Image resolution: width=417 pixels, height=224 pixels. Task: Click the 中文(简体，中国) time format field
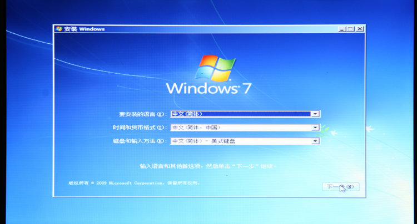click(x=240, y=128)
